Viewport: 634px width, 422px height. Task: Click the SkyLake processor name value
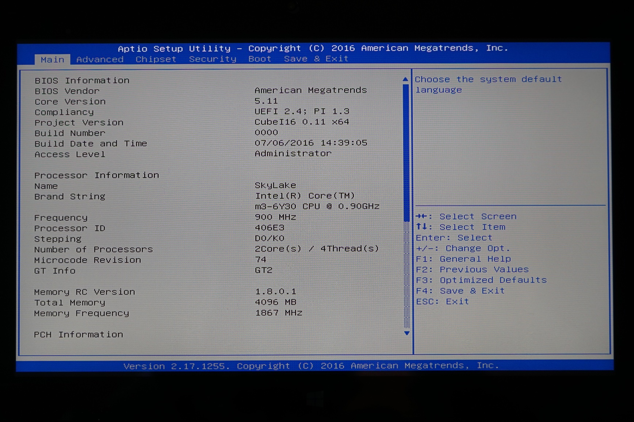(275, 185)
